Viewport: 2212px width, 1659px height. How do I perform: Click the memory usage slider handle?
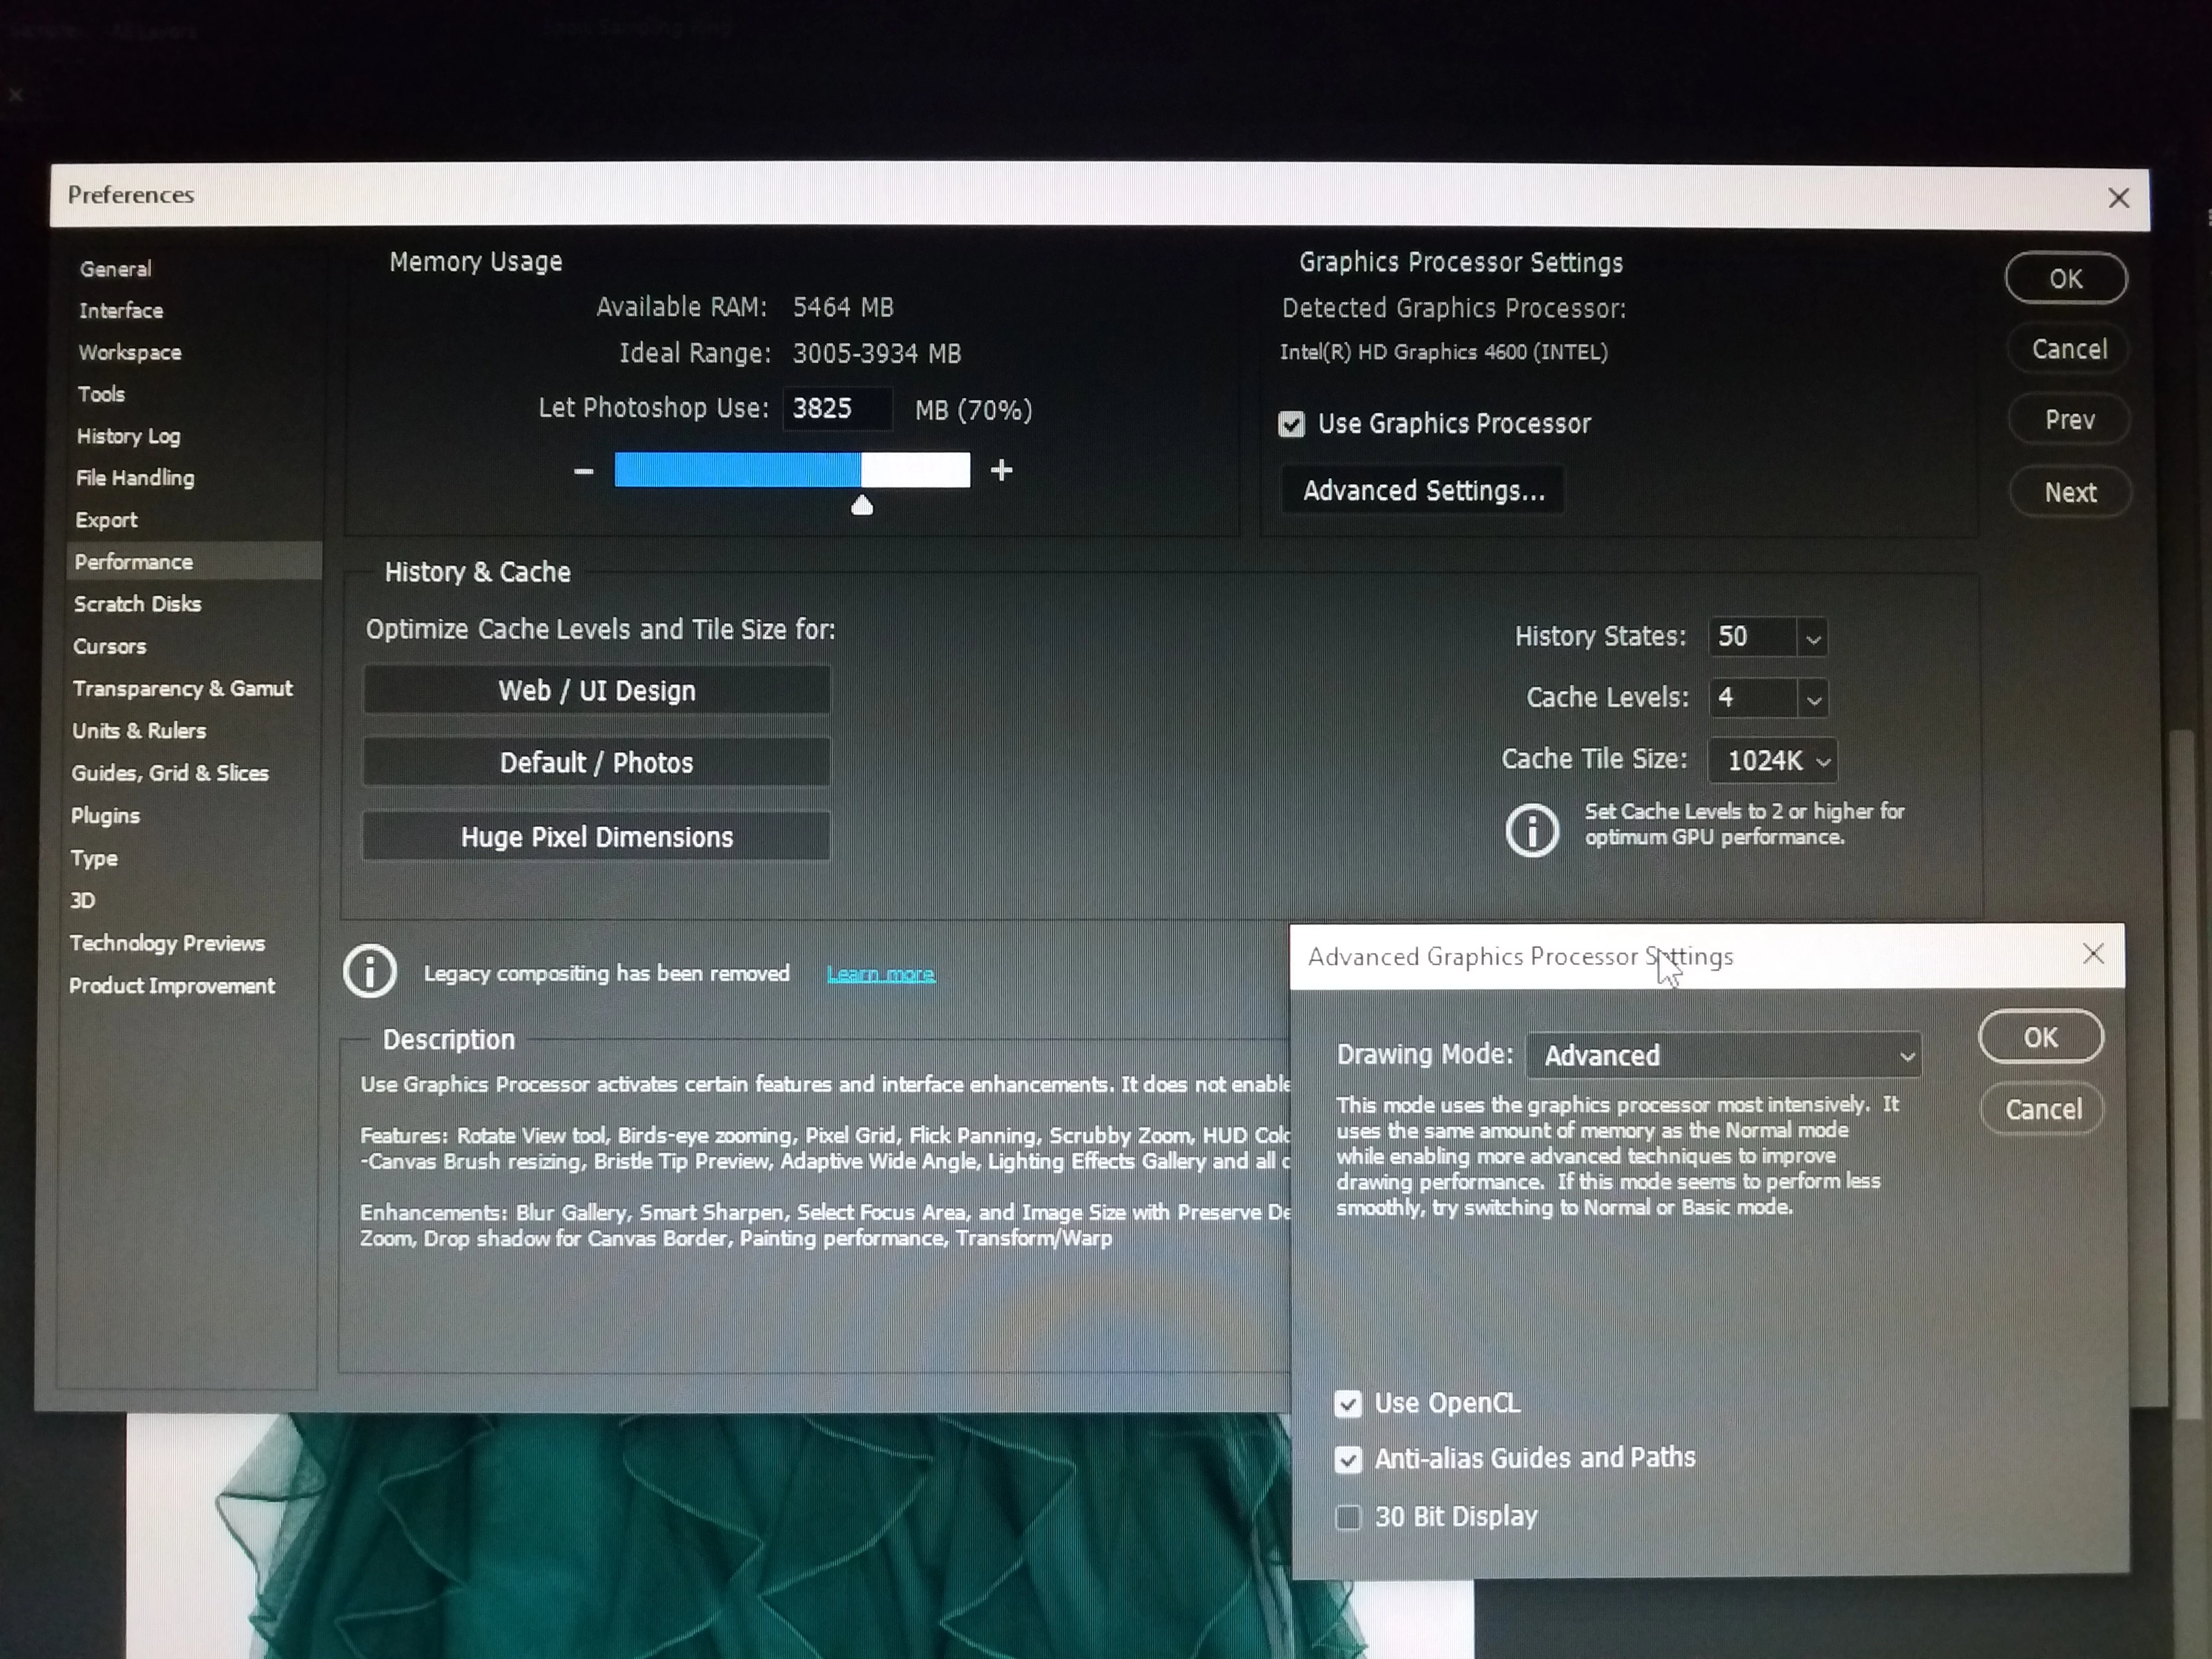(x=862, y=506)
